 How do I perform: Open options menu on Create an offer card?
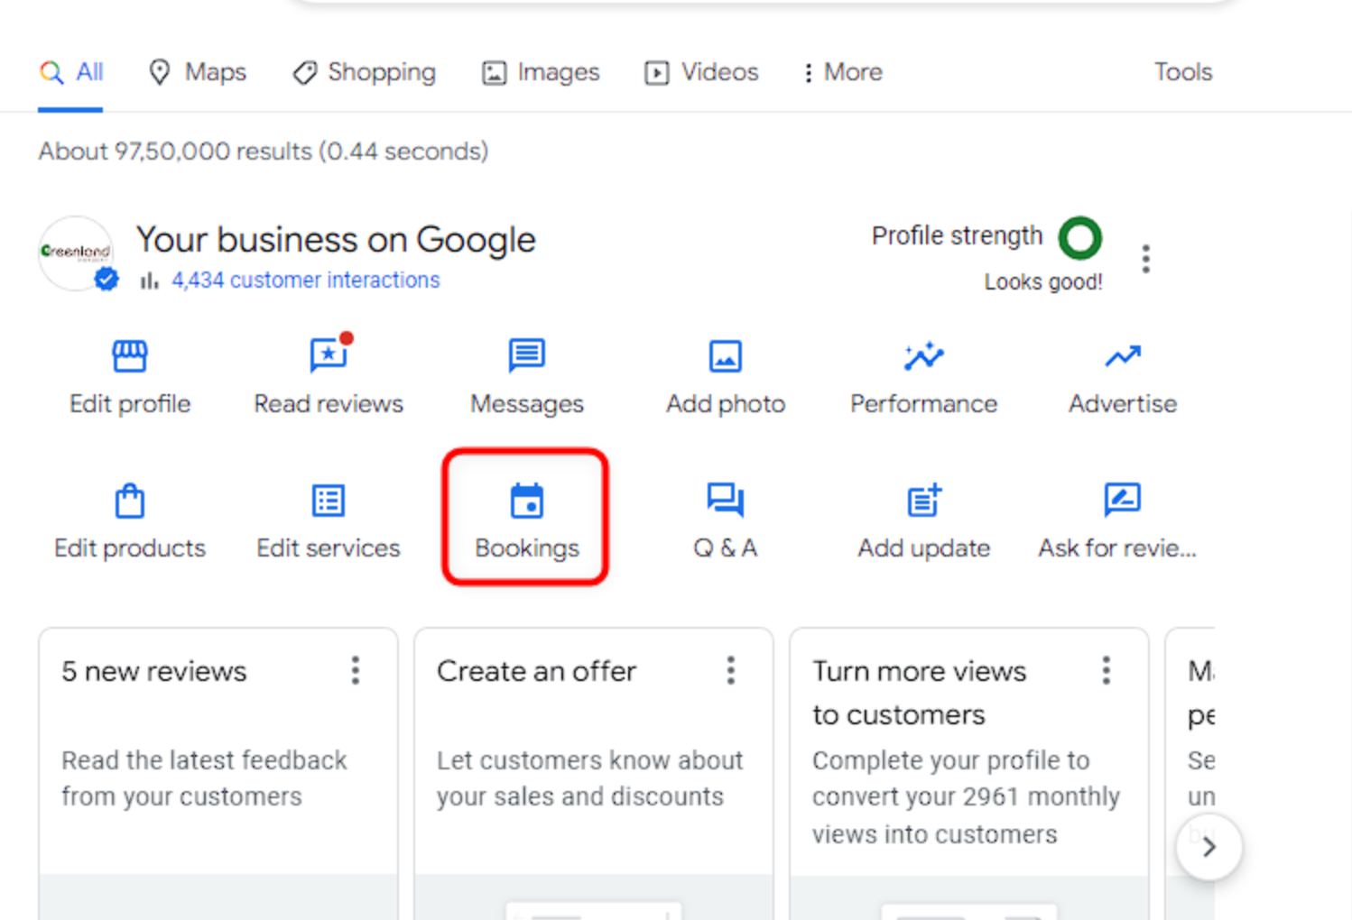tap(731, 670)
